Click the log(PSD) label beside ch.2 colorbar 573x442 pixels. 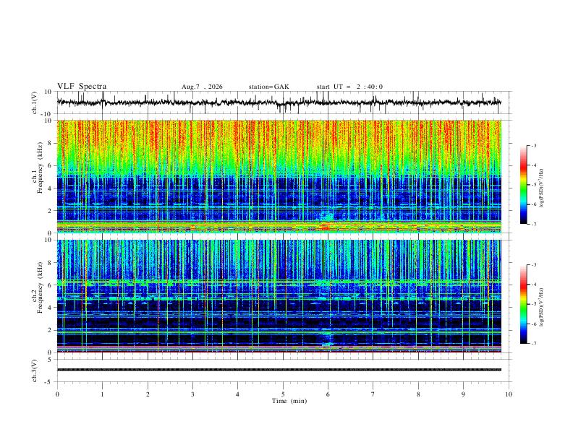click(x=541, y=307)
